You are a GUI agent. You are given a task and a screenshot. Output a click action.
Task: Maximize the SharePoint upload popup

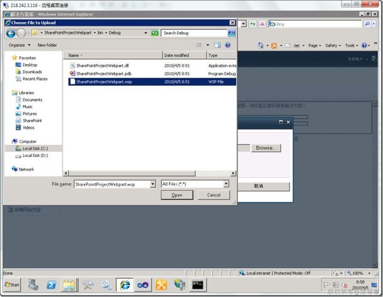click(281, 122)
